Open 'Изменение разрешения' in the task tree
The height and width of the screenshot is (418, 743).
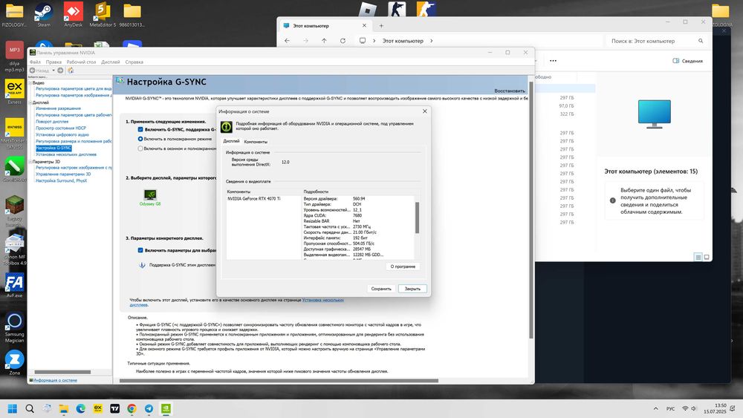(58, 108)
